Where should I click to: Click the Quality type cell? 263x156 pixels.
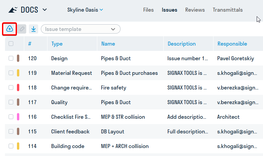[59, 102]
